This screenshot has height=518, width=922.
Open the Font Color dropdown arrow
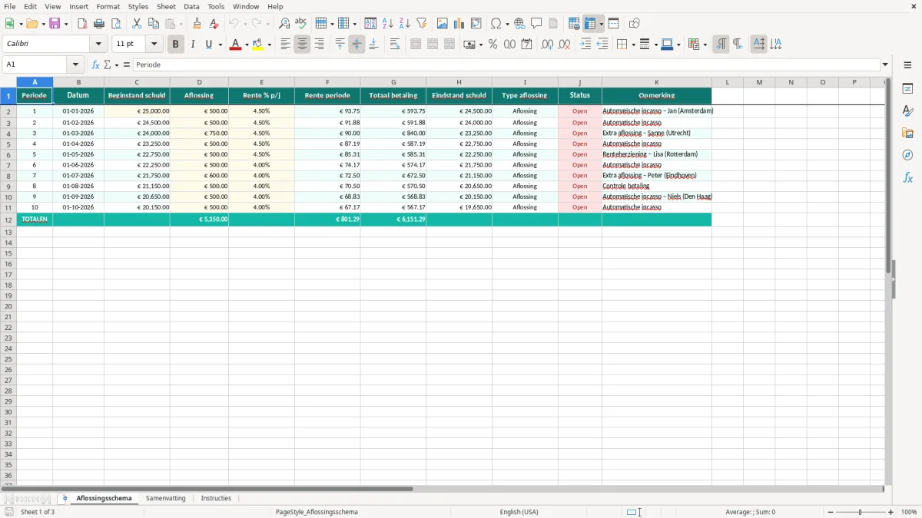point(247,45)
